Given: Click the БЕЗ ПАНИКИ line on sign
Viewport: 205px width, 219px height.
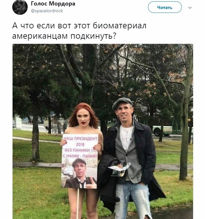Looking at the screenshot, I should [80, 150].
